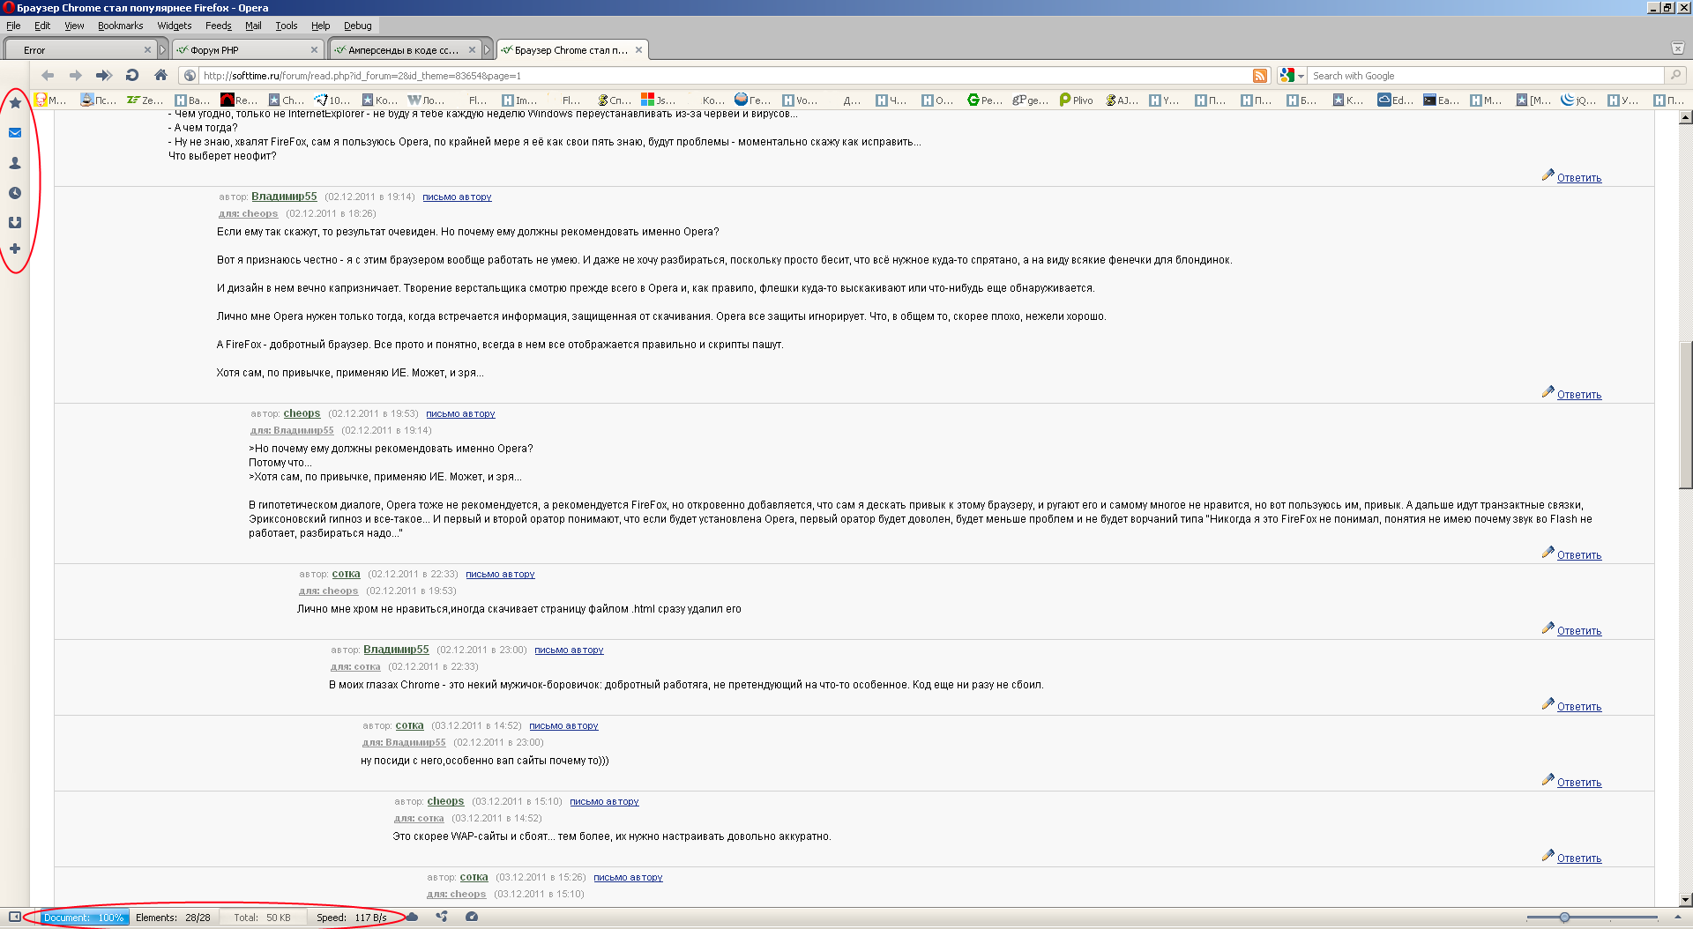Open the Debug menu

[357, 26]
